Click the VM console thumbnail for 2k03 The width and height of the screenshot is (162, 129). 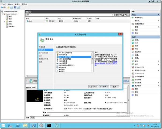coord(35,96)
